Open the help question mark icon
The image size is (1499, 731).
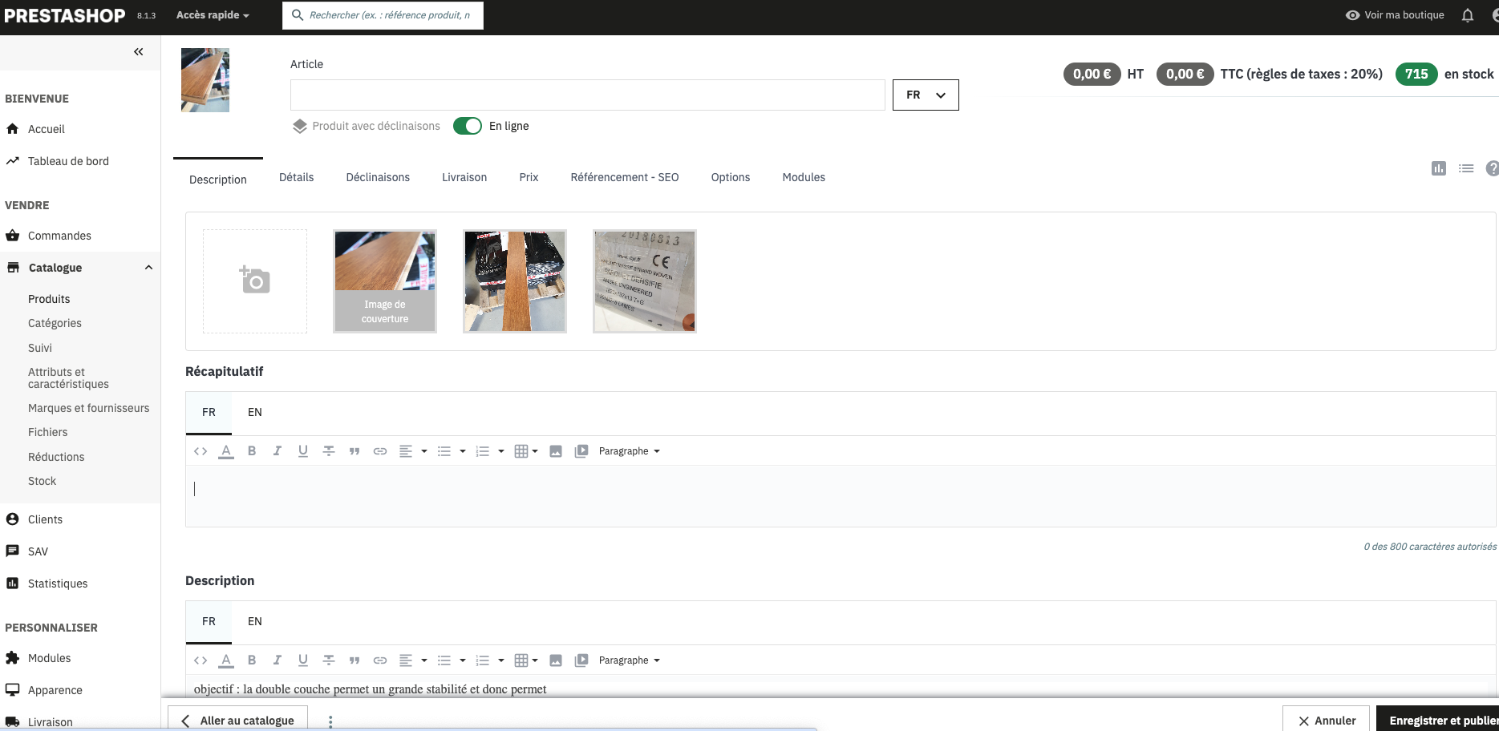coord(1493,168)
